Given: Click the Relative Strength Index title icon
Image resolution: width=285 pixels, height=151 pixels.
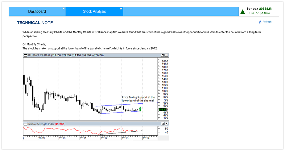Looking at the screenshot, I should click(x=25, y=124).
